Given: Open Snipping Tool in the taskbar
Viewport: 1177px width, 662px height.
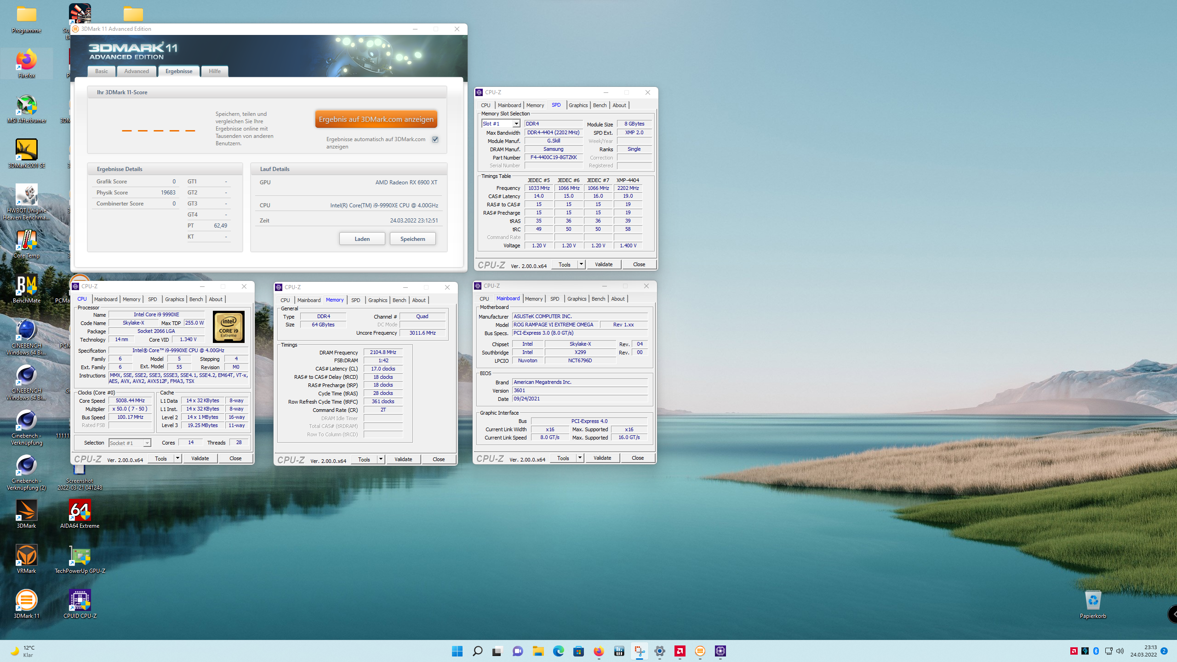Looking at the screenshot, I should coord(639,651).
